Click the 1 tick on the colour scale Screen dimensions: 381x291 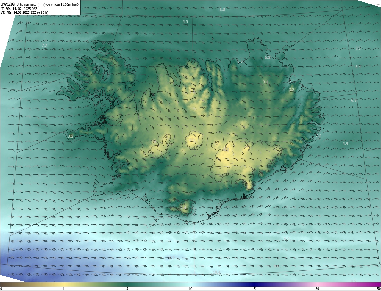tap(64, 289)
